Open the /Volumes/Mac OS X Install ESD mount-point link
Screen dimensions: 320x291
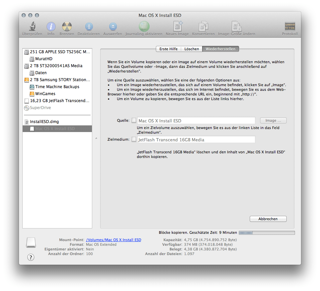(x=114, y=240)
